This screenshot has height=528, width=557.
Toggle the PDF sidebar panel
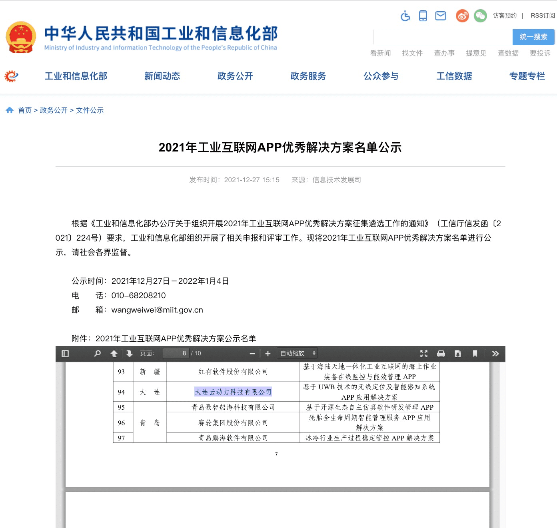point(65,353)
